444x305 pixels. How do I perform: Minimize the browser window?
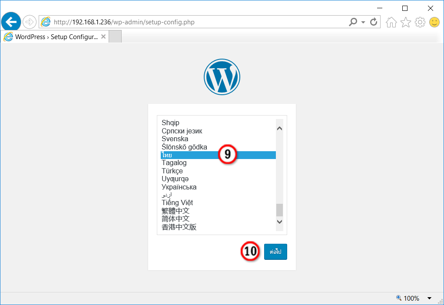coord(380,8)
